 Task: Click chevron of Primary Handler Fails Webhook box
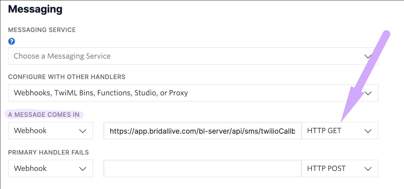tap(83, 169)
